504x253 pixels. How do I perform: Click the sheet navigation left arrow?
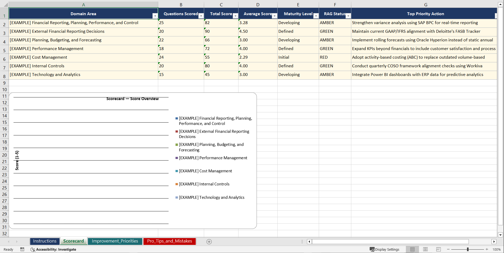coord(9,241)
